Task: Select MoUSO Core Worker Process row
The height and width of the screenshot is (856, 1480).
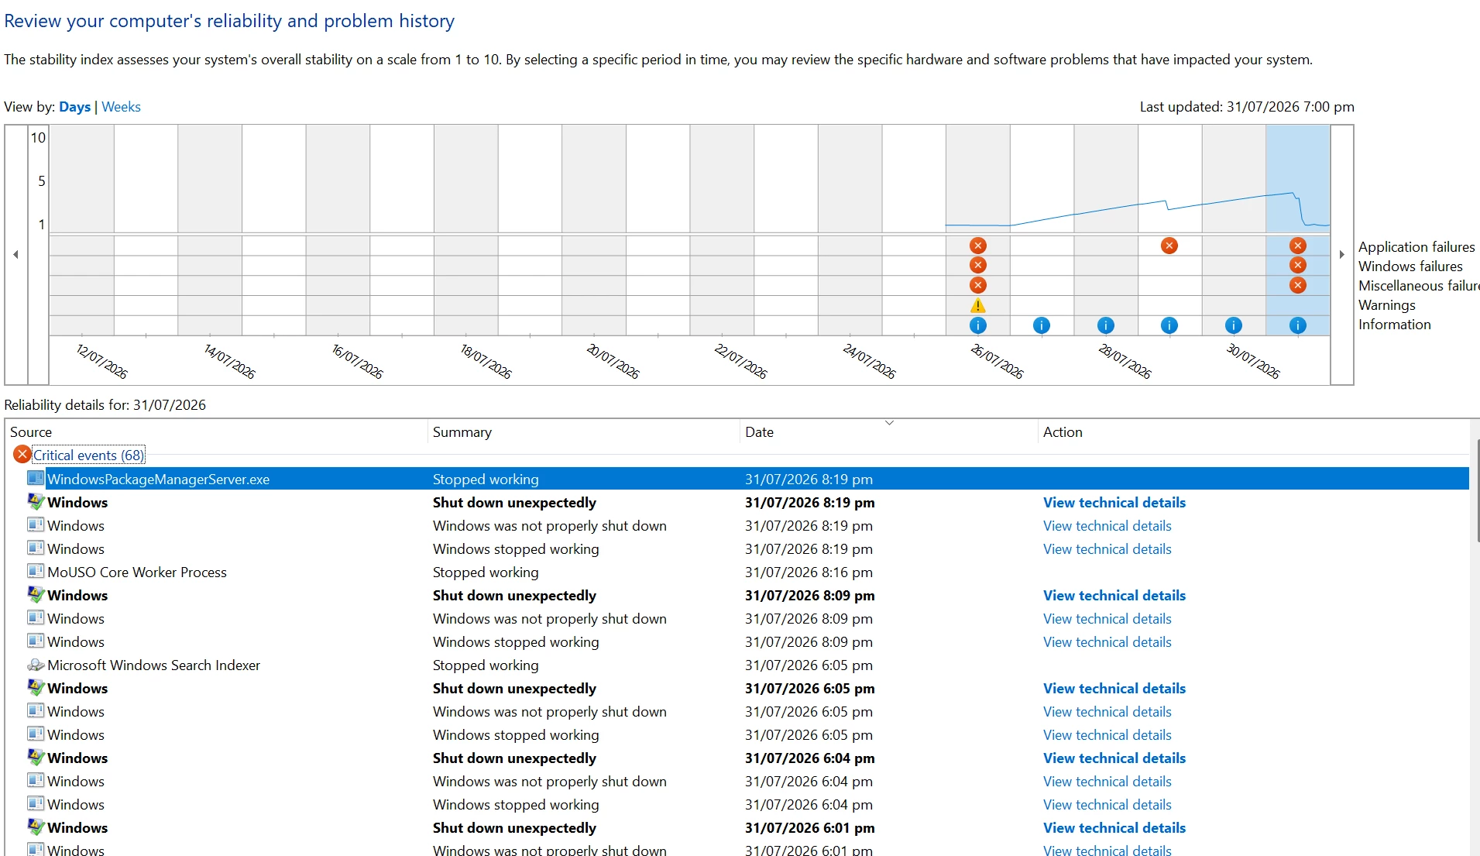Action: click(x=747, y=572)
